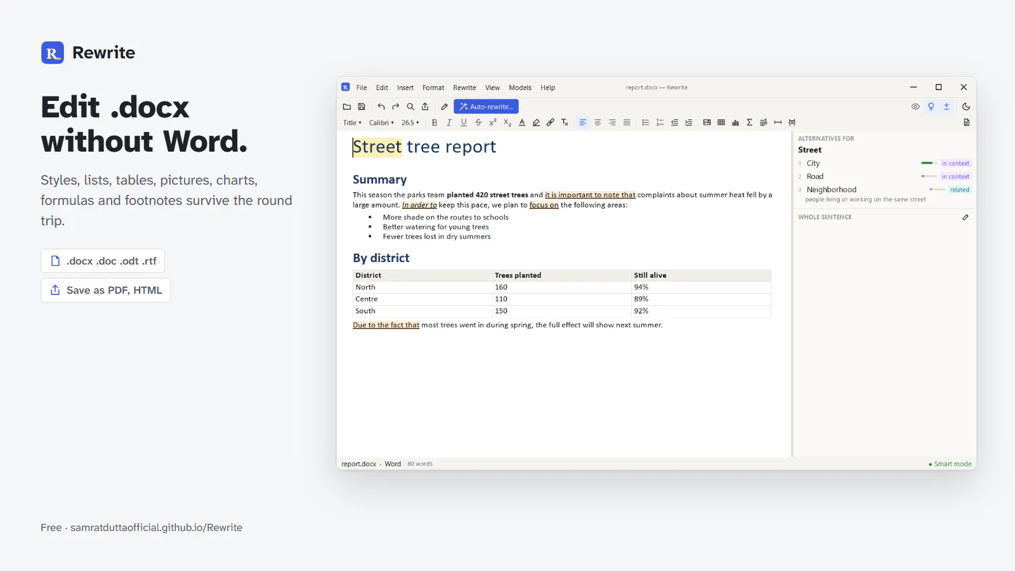Toggle bold formatting

(x=435, y=122)
